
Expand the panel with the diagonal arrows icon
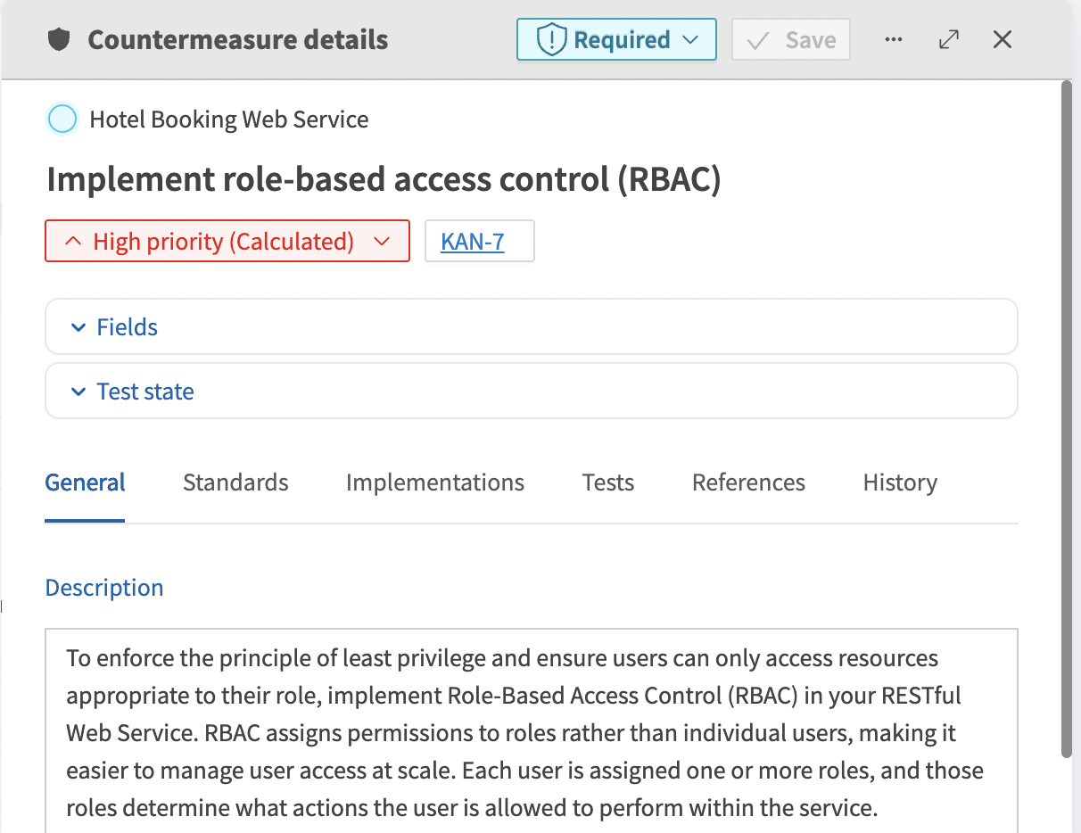click(x=949, y=40)
